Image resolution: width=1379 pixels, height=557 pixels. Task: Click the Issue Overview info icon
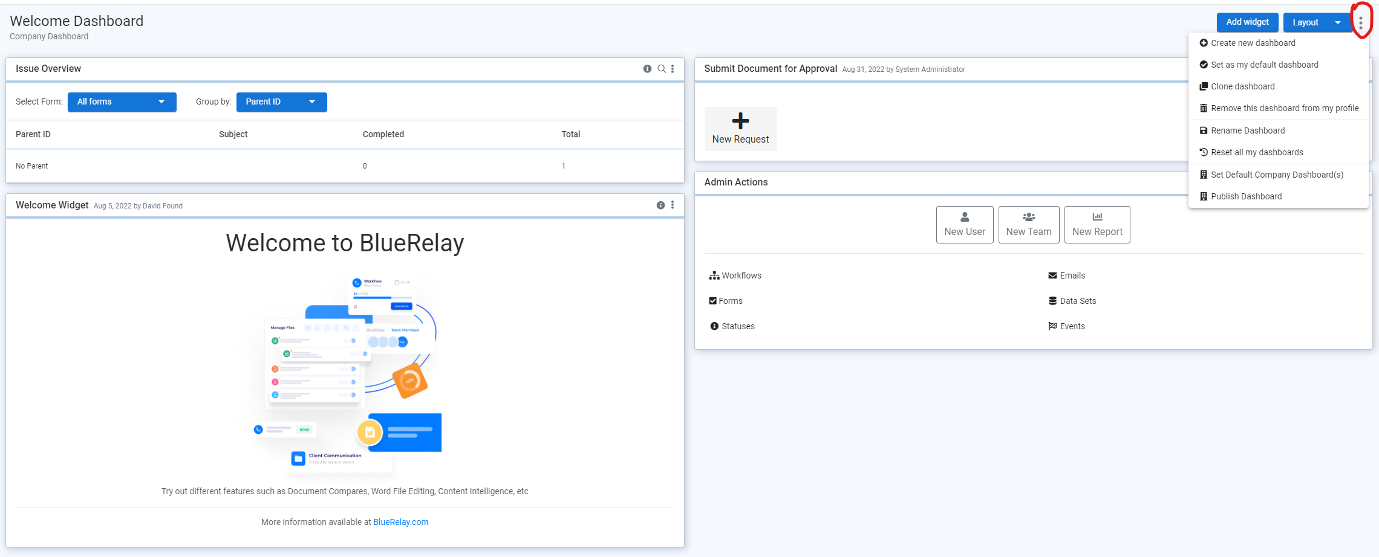tap(647, 69)
